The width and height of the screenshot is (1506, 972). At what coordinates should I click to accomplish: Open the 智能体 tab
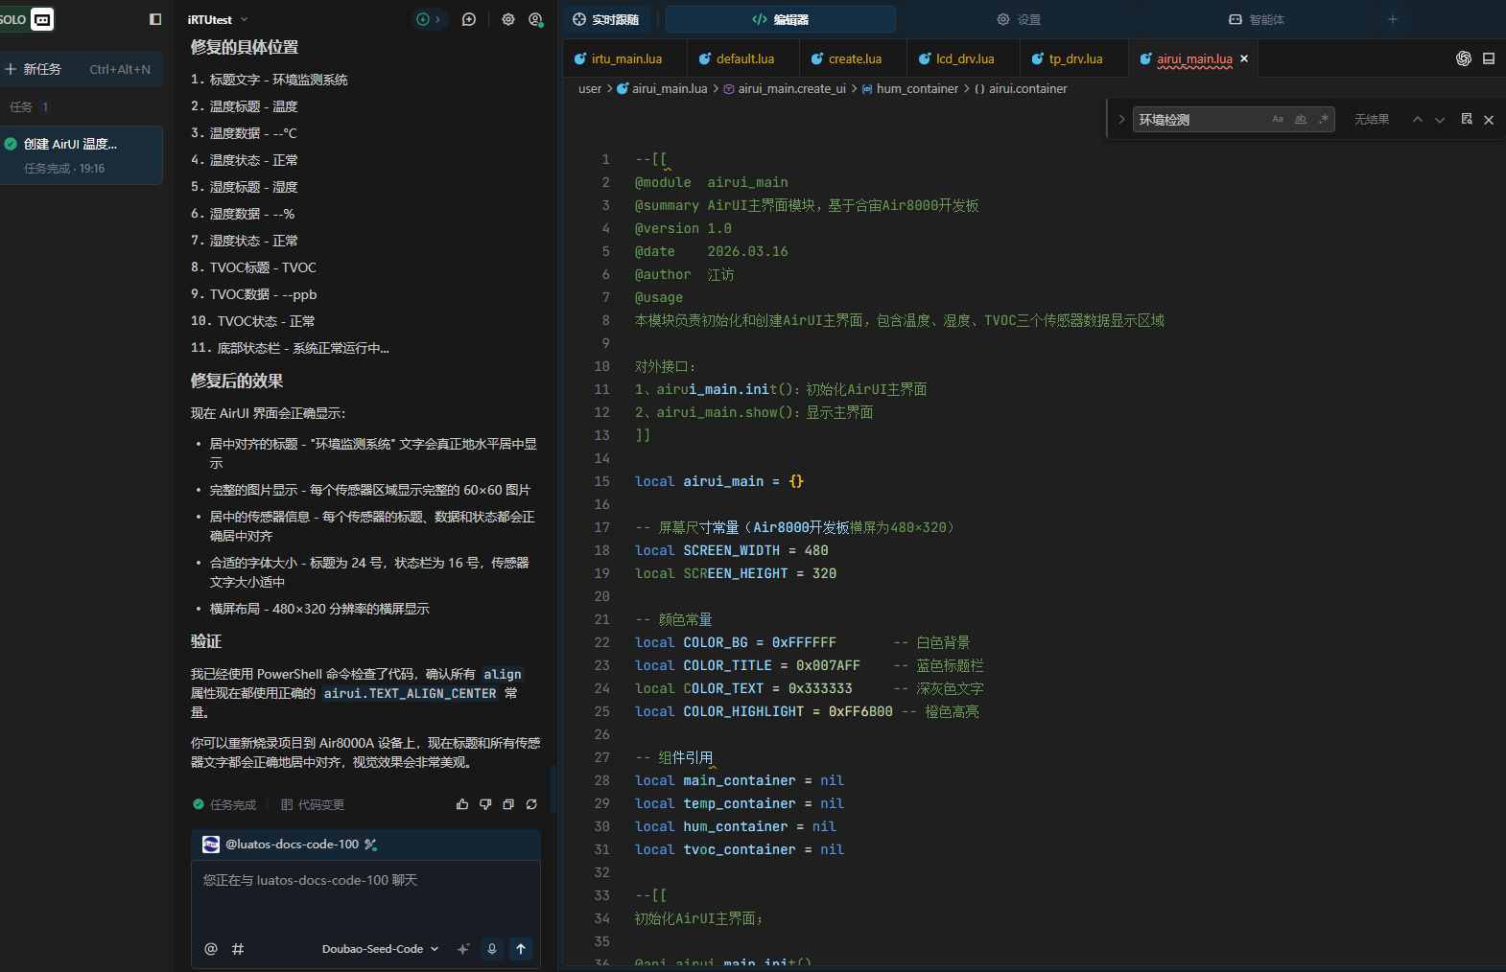point(1257,19)
